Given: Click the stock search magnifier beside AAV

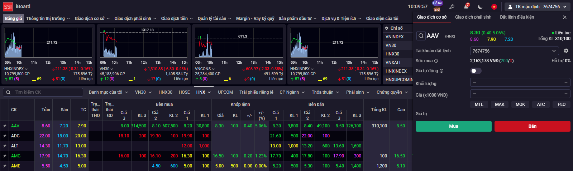Looking at the screenshot, I should coord(421,36).
